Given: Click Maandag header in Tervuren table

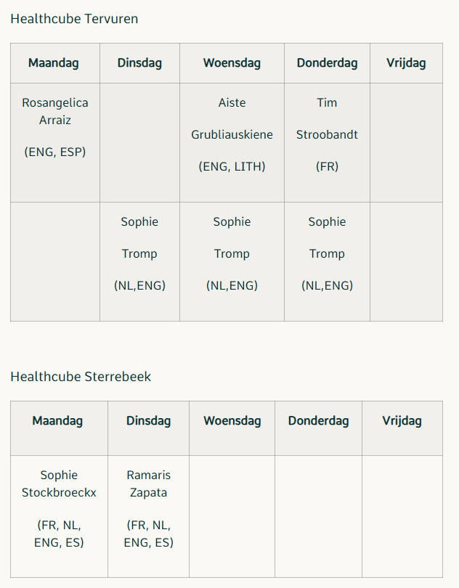Looking at the screenshot, I should tap(55, 63).
